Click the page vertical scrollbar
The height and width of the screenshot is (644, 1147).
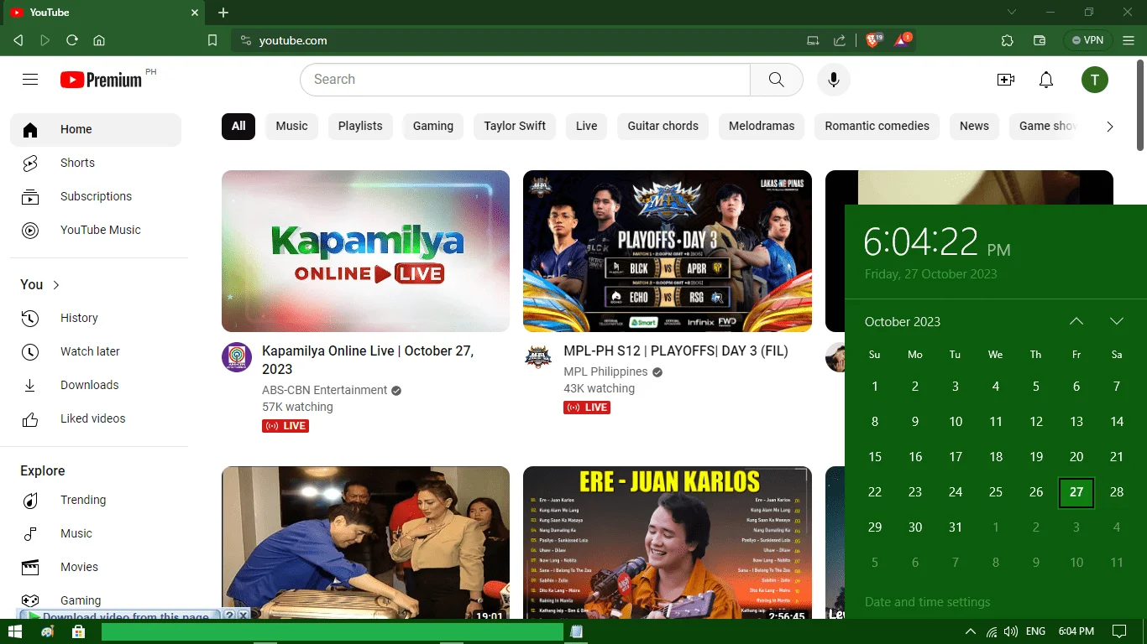pyautogui.click(x=1141, y=105)
